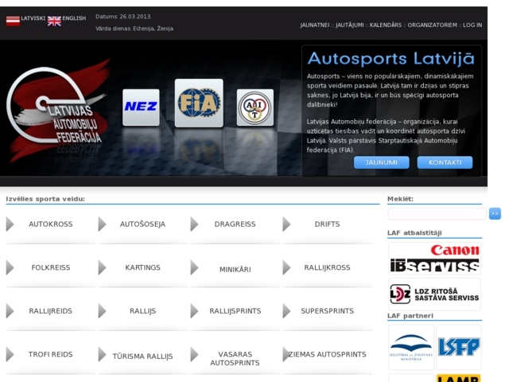Select MINIKĀRI sport type
This screenshot has height=382, width=509.
[x=235, y=269]
